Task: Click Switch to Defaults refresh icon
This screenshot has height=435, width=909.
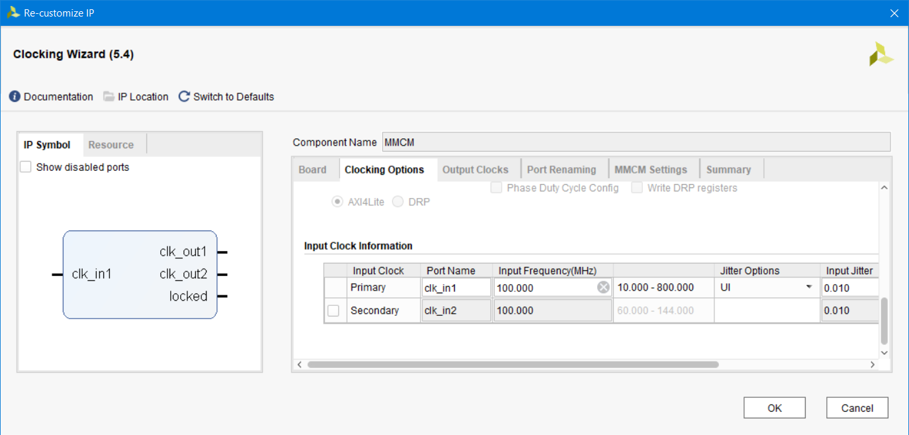Action: 184,97
